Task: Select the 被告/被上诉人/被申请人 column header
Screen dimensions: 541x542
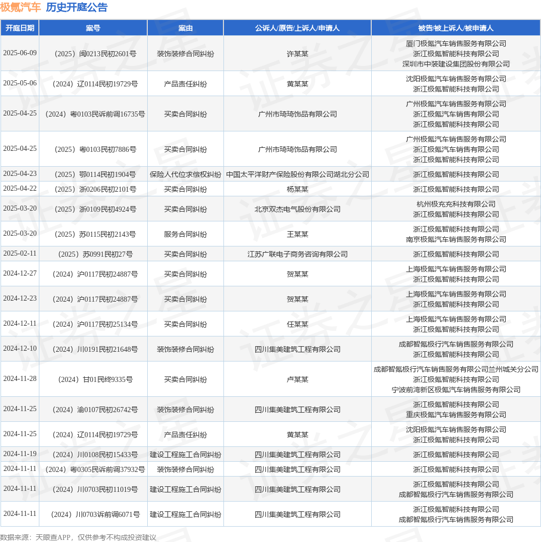Action: coord(456,28)
